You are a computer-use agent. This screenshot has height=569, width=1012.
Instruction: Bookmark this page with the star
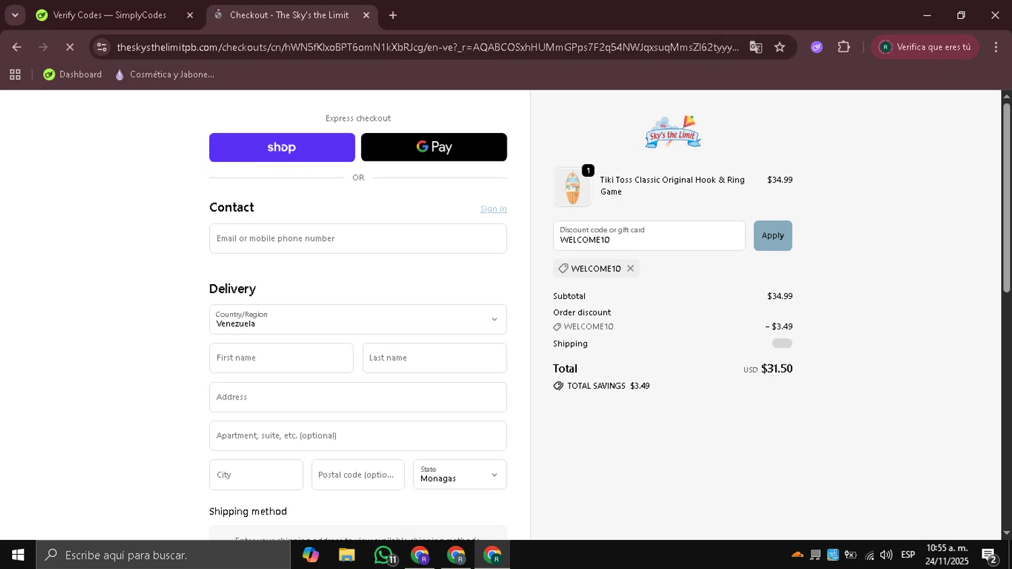tap(780, 47)
